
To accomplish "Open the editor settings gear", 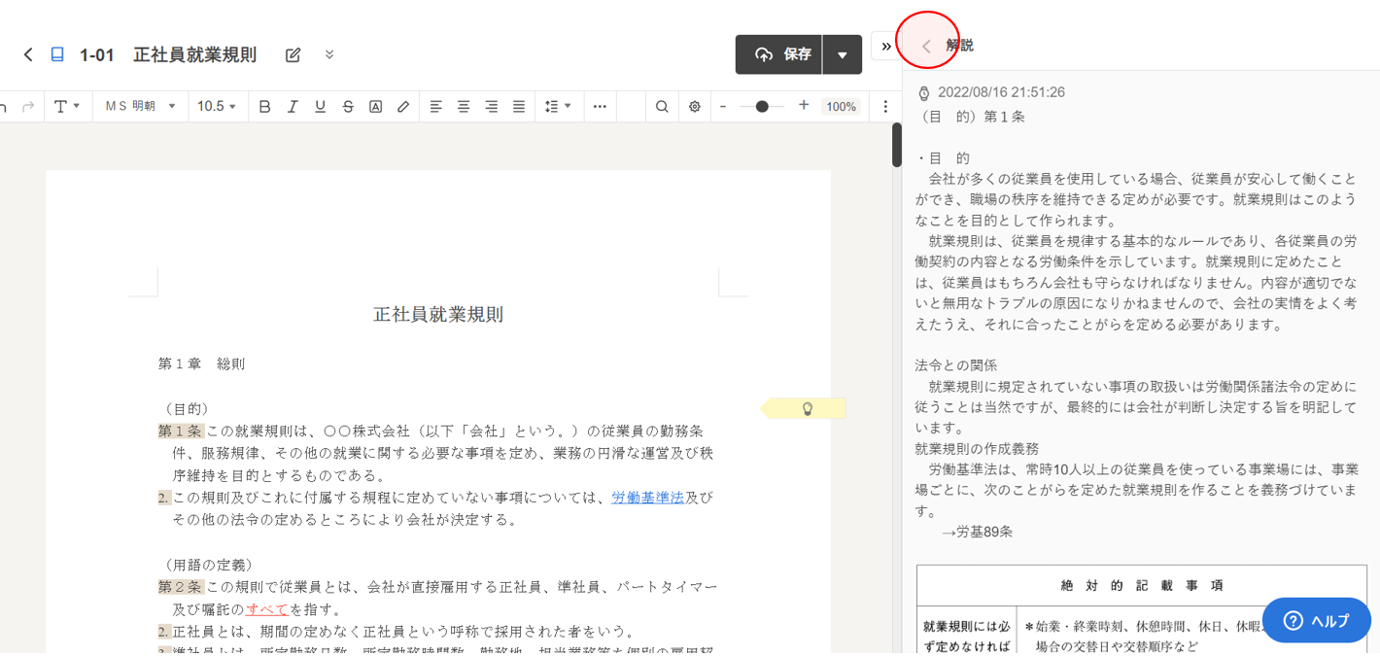I will pos(695,107).
